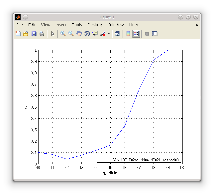This screenshot has width=214, height=194.
Task: Click the GlnL1OF legend box in plot
Action: [139, 160]
